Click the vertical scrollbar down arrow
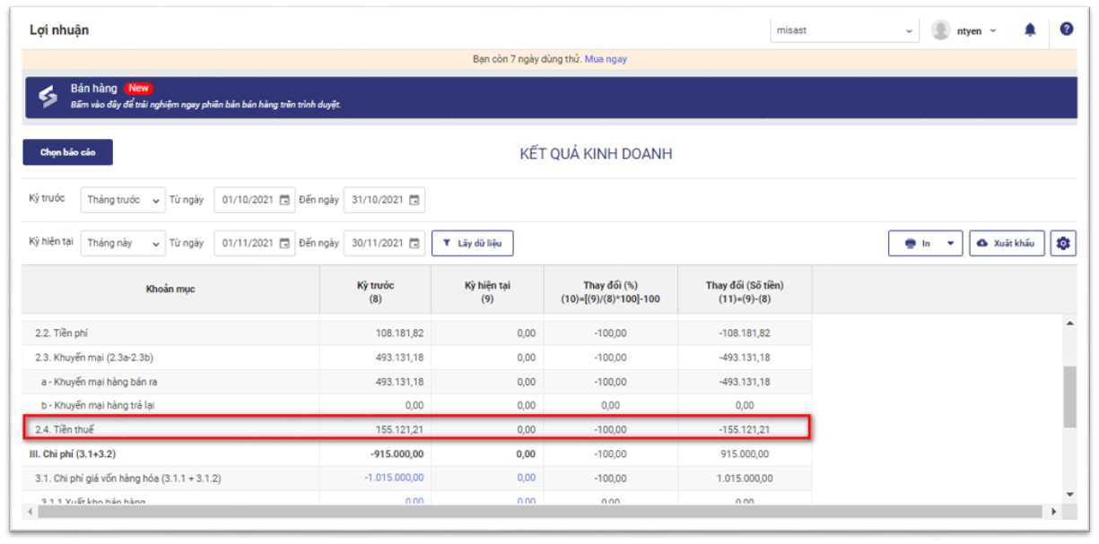 (x=1069, y=494)
